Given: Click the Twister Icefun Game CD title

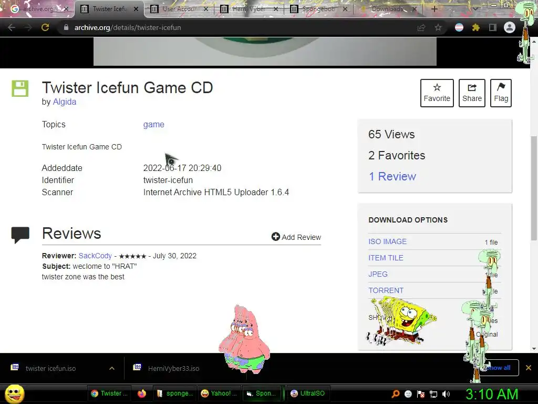Looking at the screenshot, I should click(x=127, y=88).
